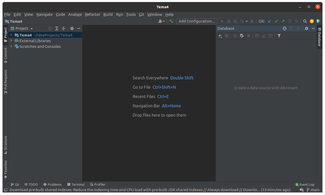Open the Refactor menu

tap(93, 14)
